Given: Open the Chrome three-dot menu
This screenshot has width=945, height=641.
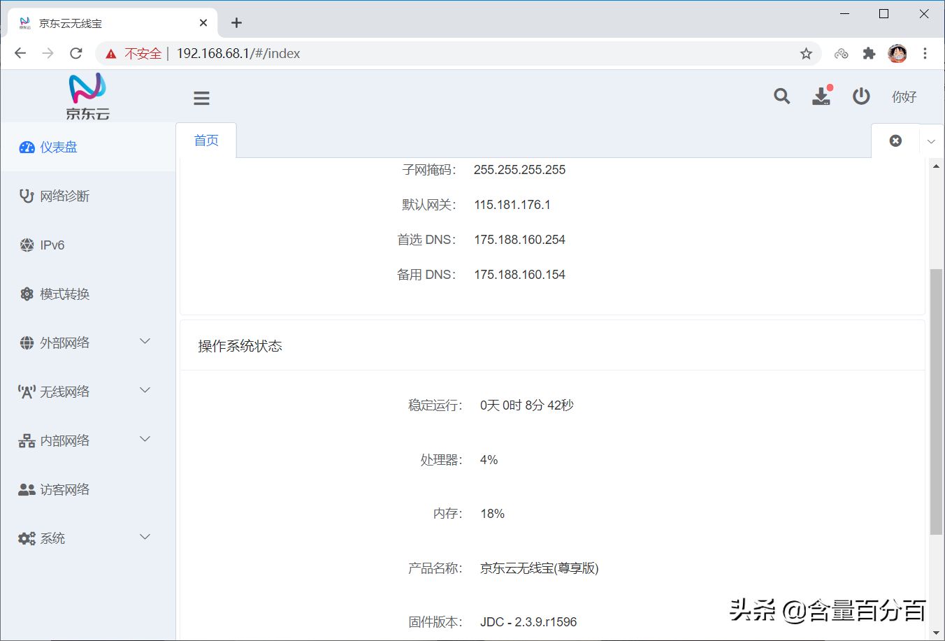Looking at the screenshot, I should (x=925, y=54).
